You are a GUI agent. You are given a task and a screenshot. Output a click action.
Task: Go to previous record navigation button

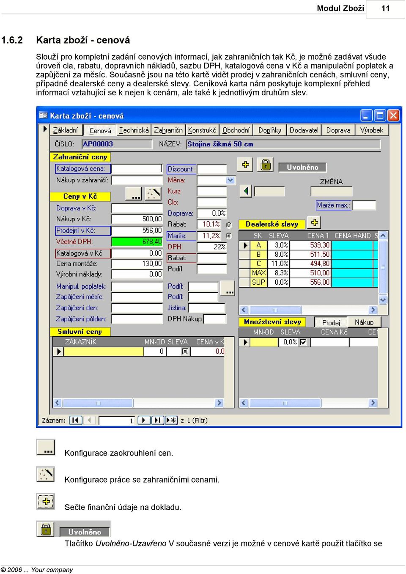89,420
